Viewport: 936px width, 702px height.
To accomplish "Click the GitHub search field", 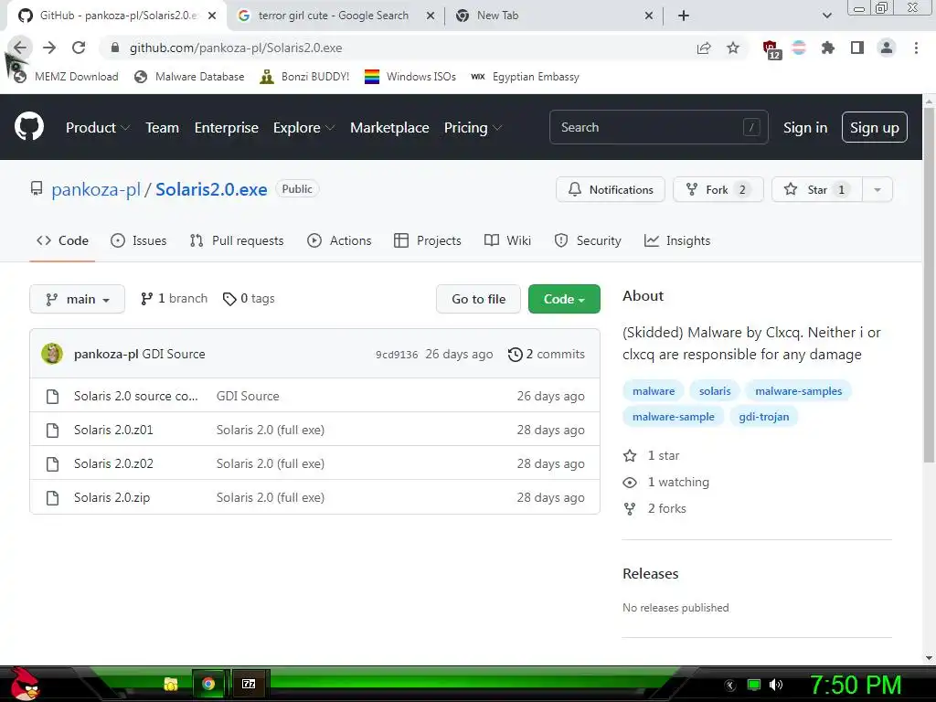I will (658, 127).
